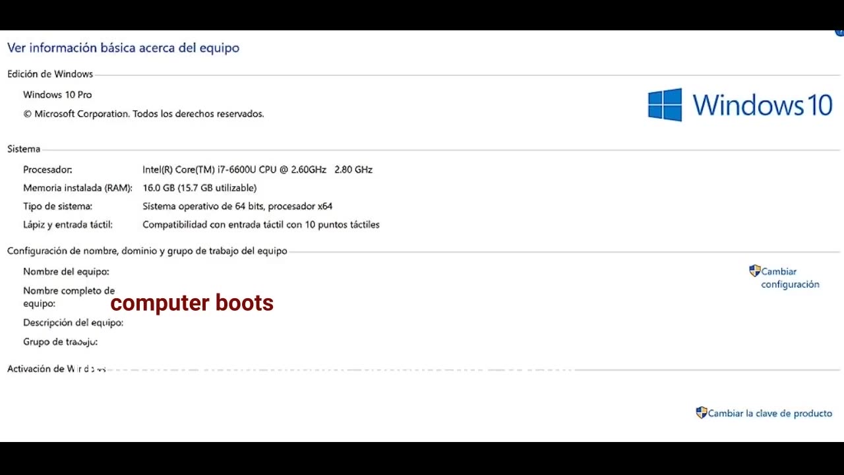Click the Cambiar configuración link
The image size is (844, 475).
point(790,278)
